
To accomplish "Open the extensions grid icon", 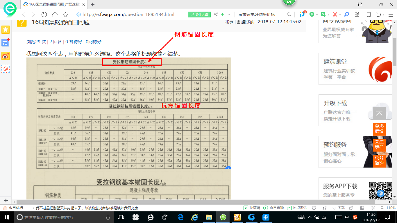I will pos(357,14).
